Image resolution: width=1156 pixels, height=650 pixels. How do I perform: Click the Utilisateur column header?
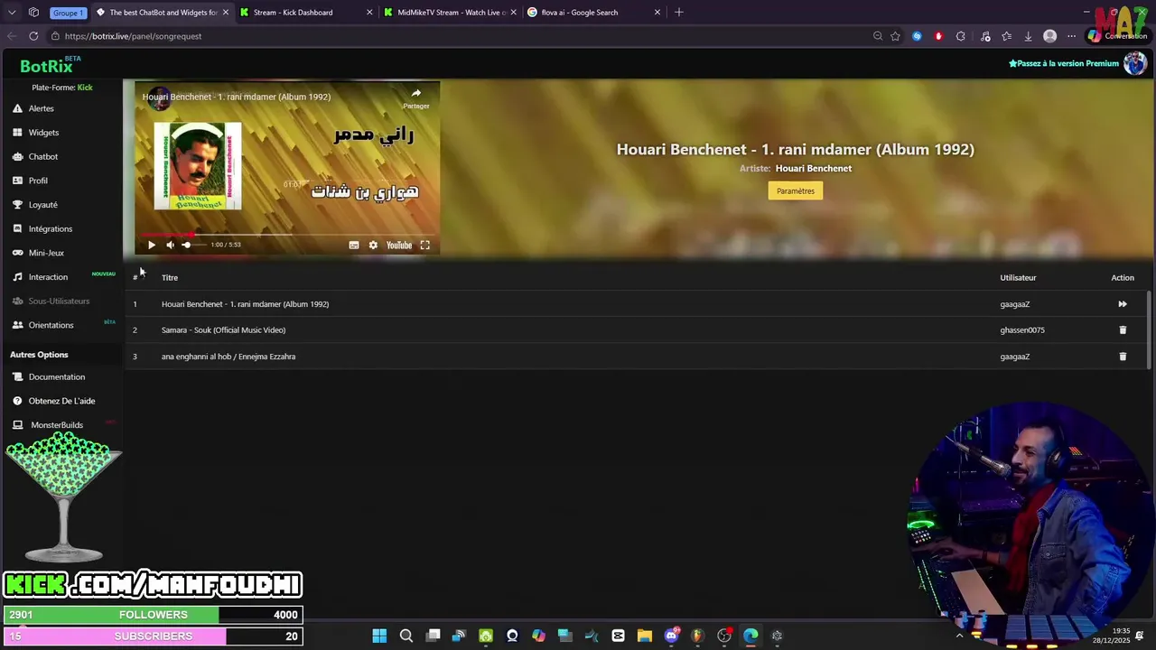1018,278
